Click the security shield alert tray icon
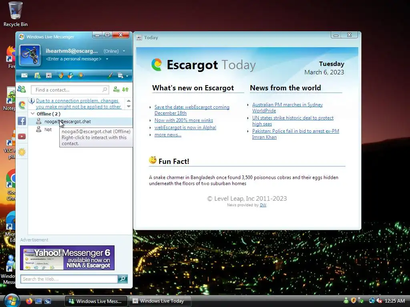The image size is (410, 307). [353, 301]
